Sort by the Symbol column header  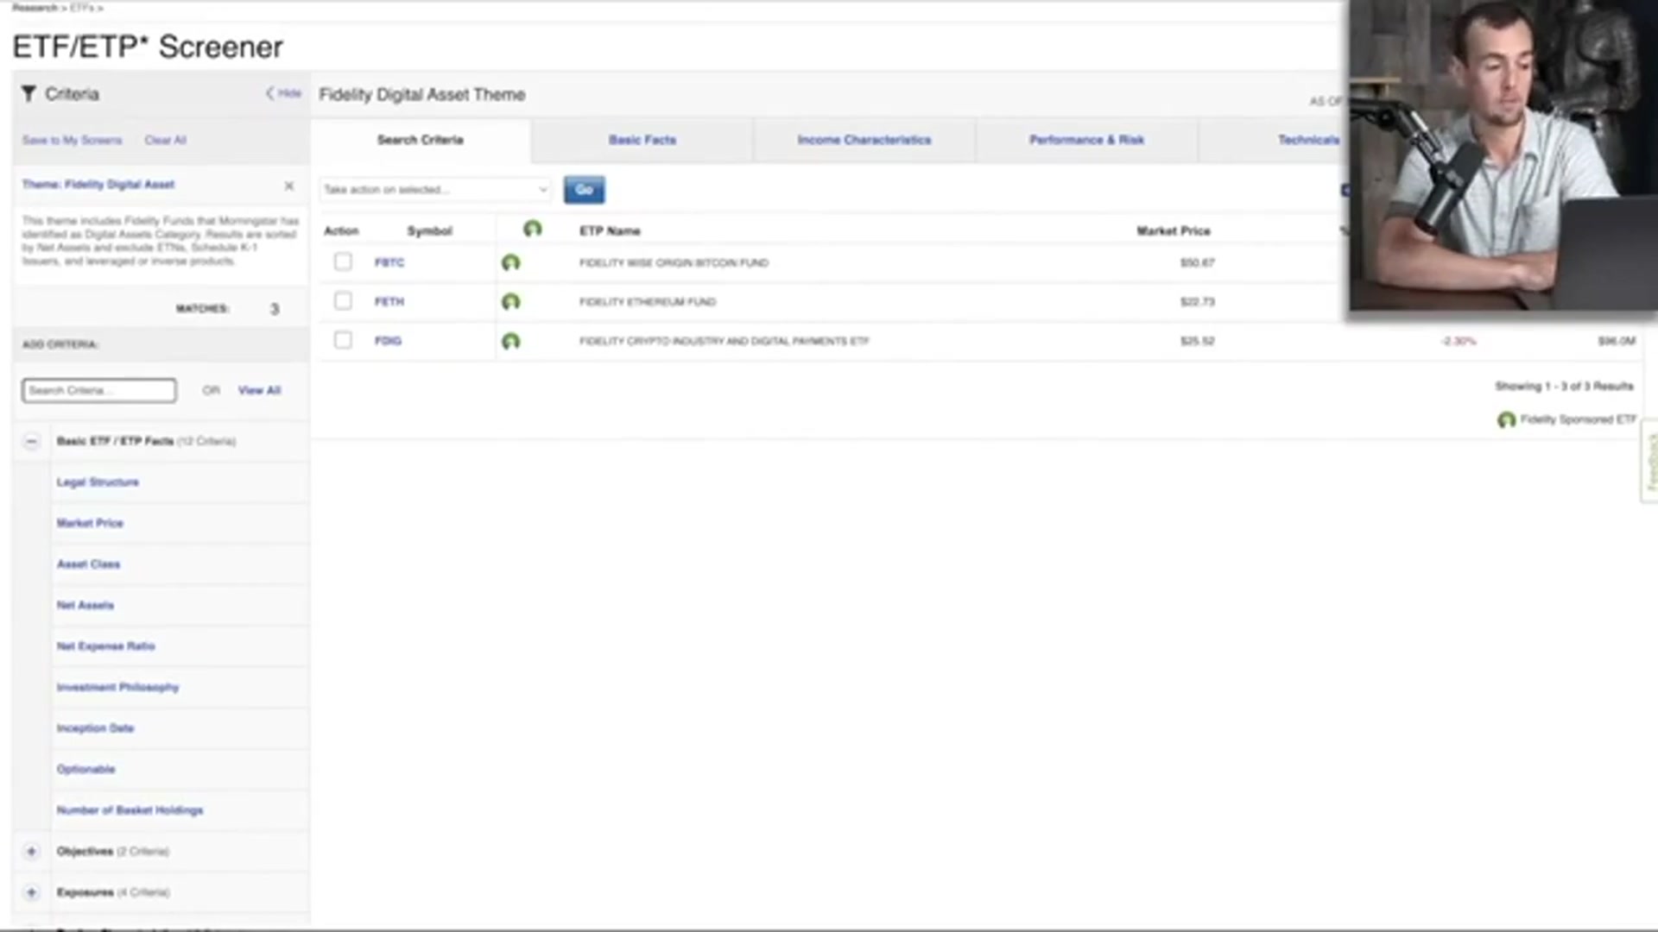(x=429, y=231)
